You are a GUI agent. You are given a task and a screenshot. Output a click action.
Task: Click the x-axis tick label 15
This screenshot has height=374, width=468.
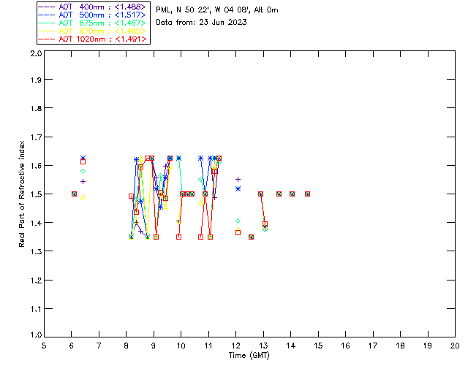point(318,346)
